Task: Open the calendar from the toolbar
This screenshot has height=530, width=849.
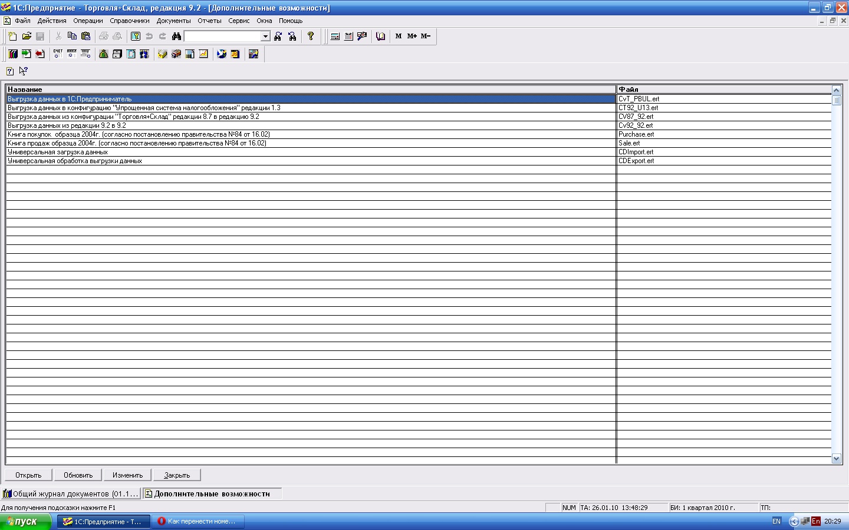Action: 348,37
